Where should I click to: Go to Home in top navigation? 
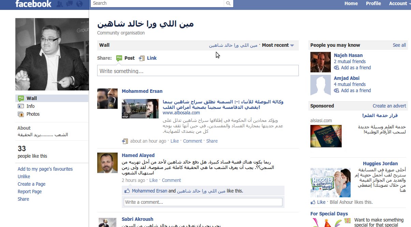tap(351, 3)
